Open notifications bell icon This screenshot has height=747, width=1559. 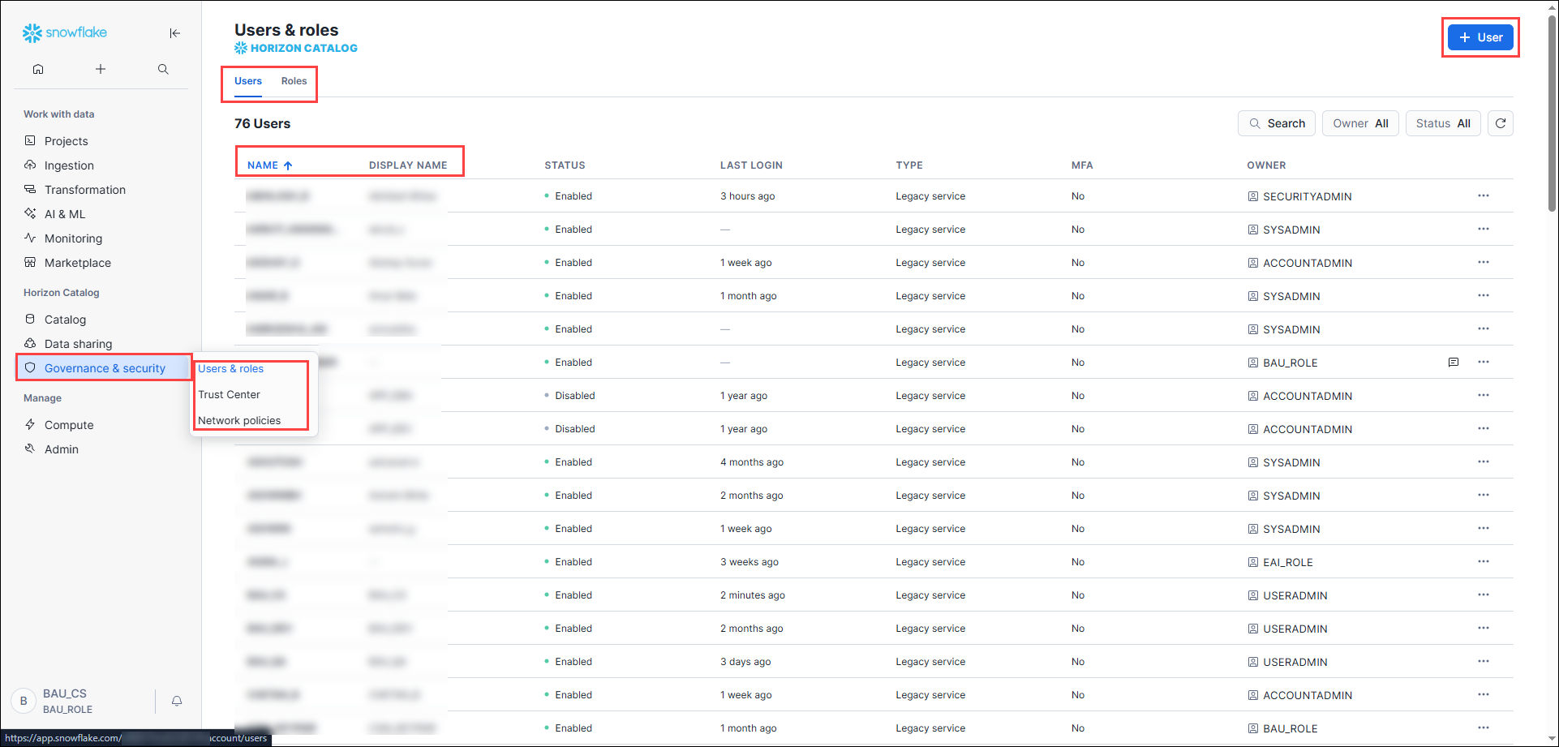pyautogui.click(x=177, y=701)
